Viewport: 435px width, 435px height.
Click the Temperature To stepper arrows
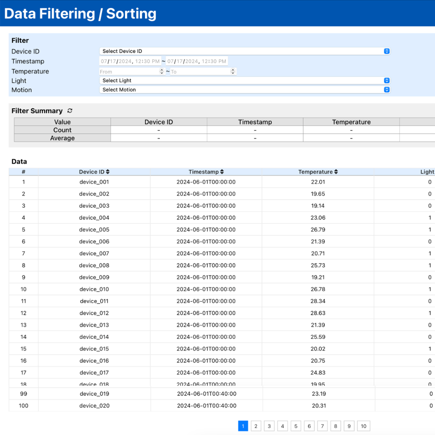point(233,71)
